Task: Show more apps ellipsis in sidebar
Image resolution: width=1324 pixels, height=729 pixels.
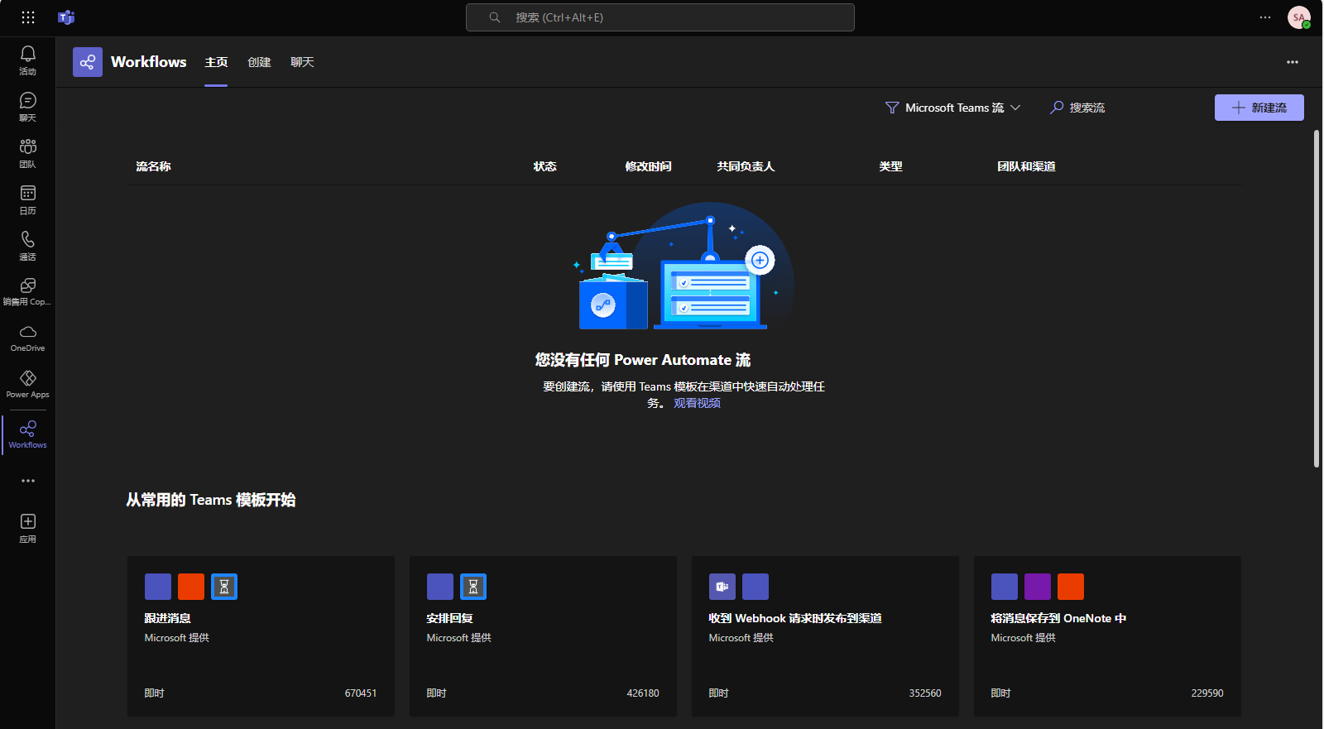Action: click(28, 481)
